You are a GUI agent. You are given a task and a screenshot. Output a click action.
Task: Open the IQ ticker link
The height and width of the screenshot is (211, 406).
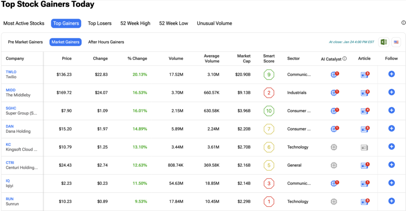pos(8,181)
